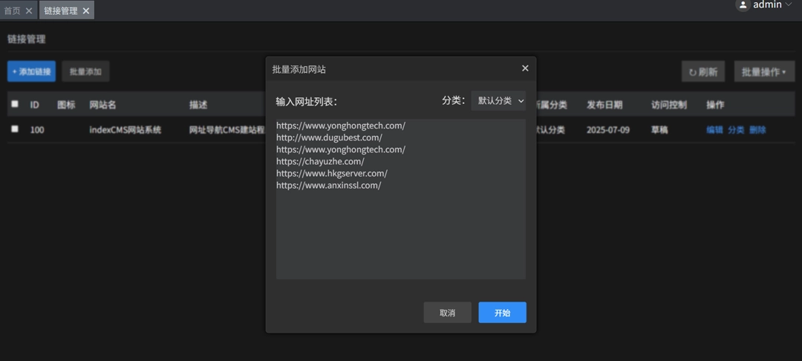The image size is (802, 361).
Task: Close the 链接管理 tab using its X
Action: coord(86,11)
